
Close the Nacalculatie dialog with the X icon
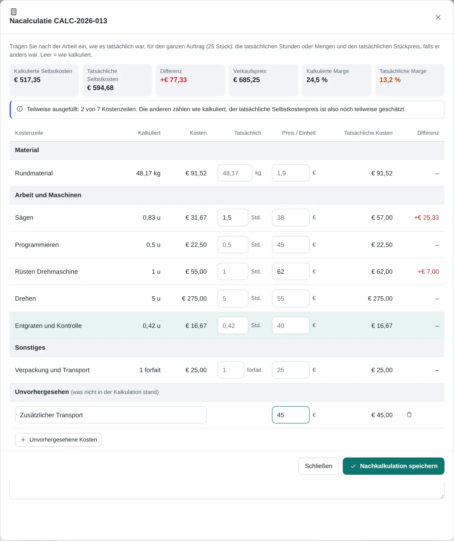[438, 17]
